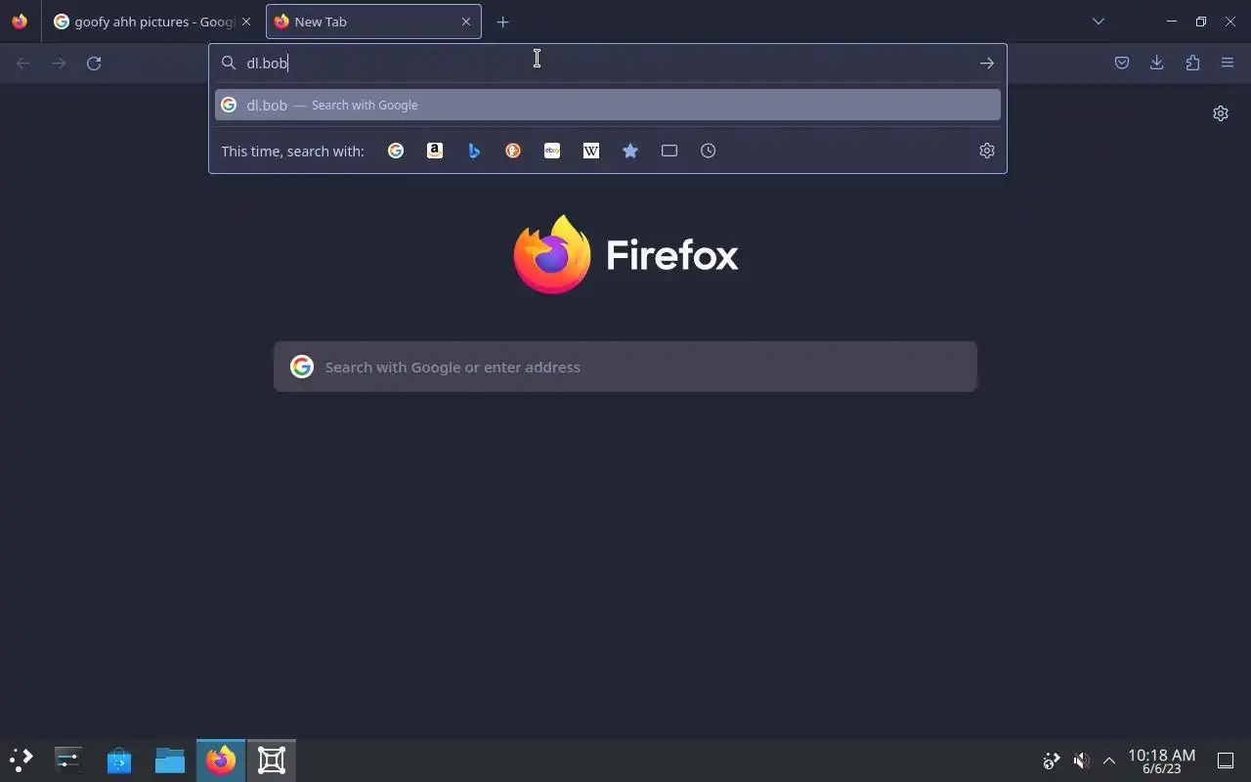Click the address bar containing dl.bob
Viewport: 1251px width, 782px height.
point(606,64)
